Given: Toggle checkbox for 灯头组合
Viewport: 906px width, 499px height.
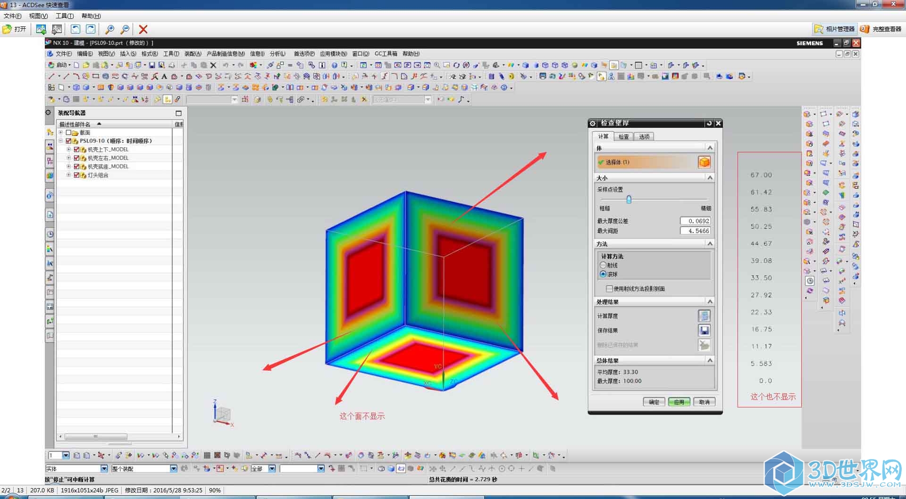Looking at the screenshot, I should (x=76, y=175).
